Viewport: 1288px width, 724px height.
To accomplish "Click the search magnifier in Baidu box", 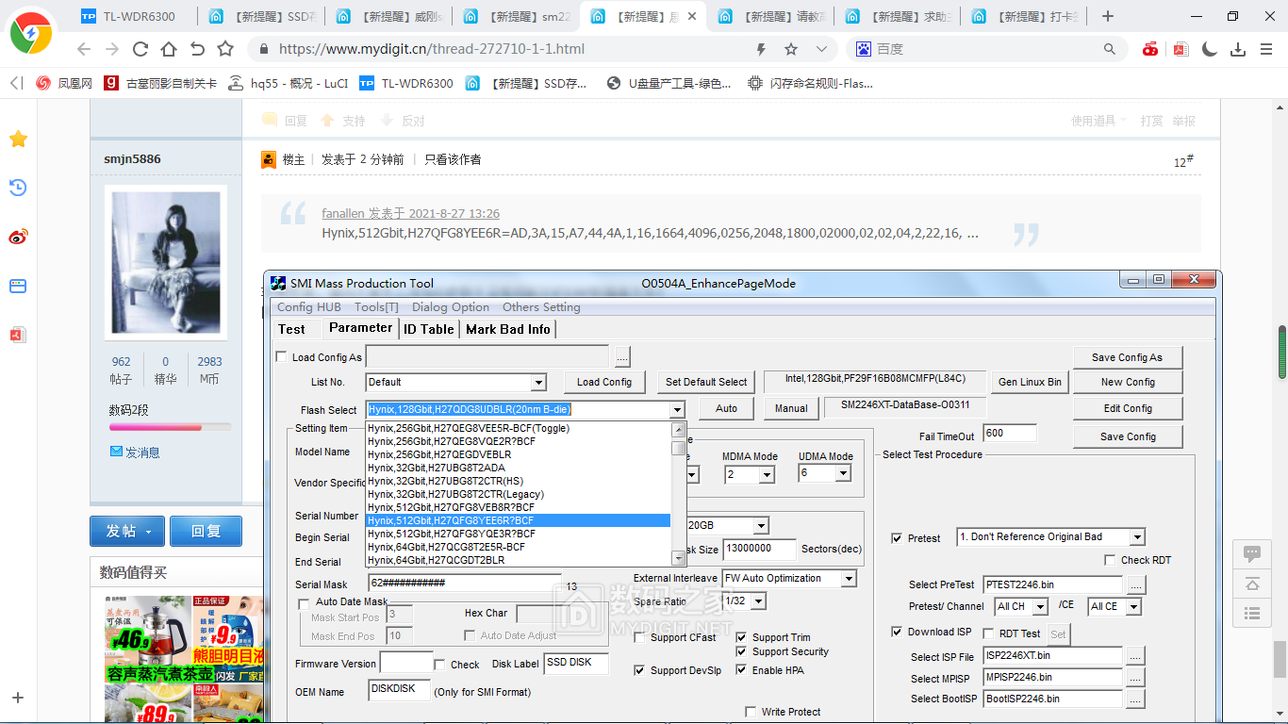I will 1111,49.
